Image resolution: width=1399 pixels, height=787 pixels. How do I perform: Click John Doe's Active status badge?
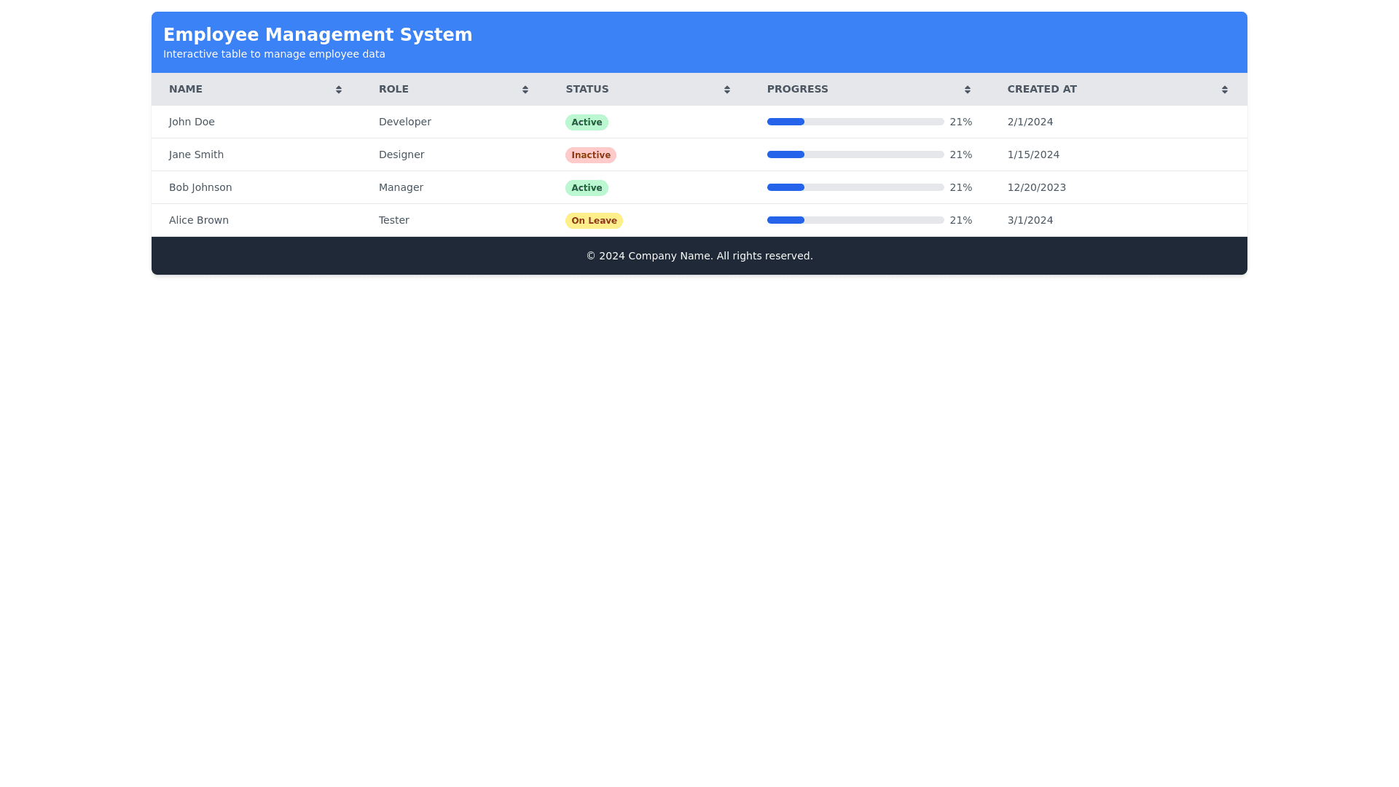click(587, 122)
